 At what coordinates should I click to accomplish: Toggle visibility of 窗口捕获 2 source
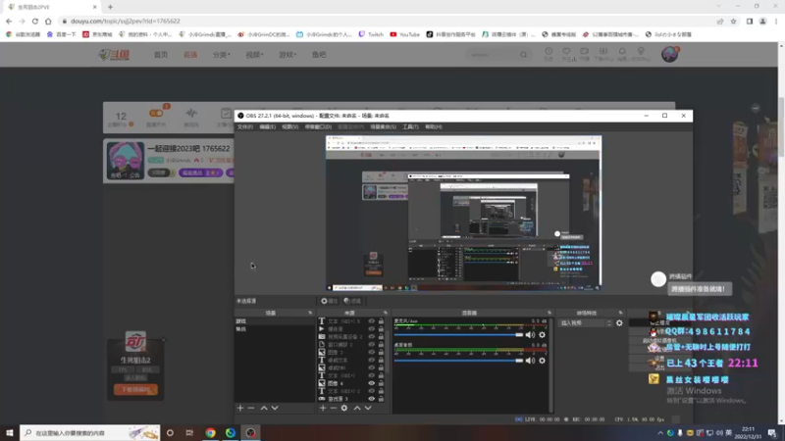(x=372, y=345)
